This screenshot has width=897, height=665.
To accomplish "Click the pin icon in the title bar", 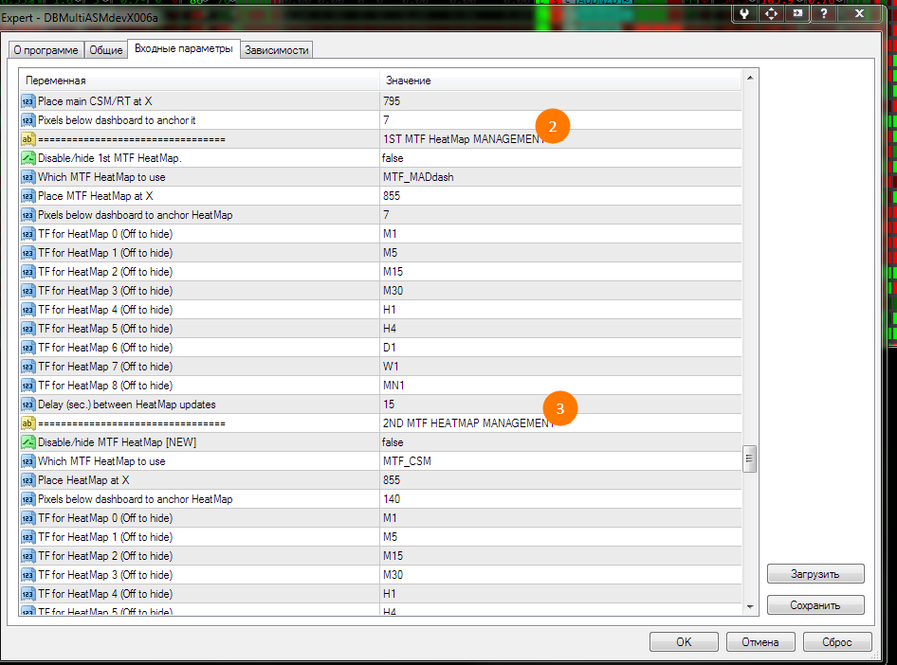I will [744, 13].
